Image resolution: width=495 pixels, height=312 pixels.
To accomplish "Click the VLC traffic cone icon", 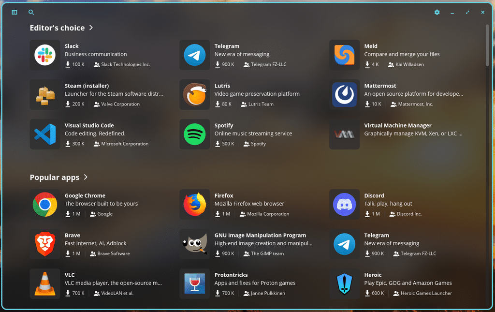I will [x=45, y=284].
